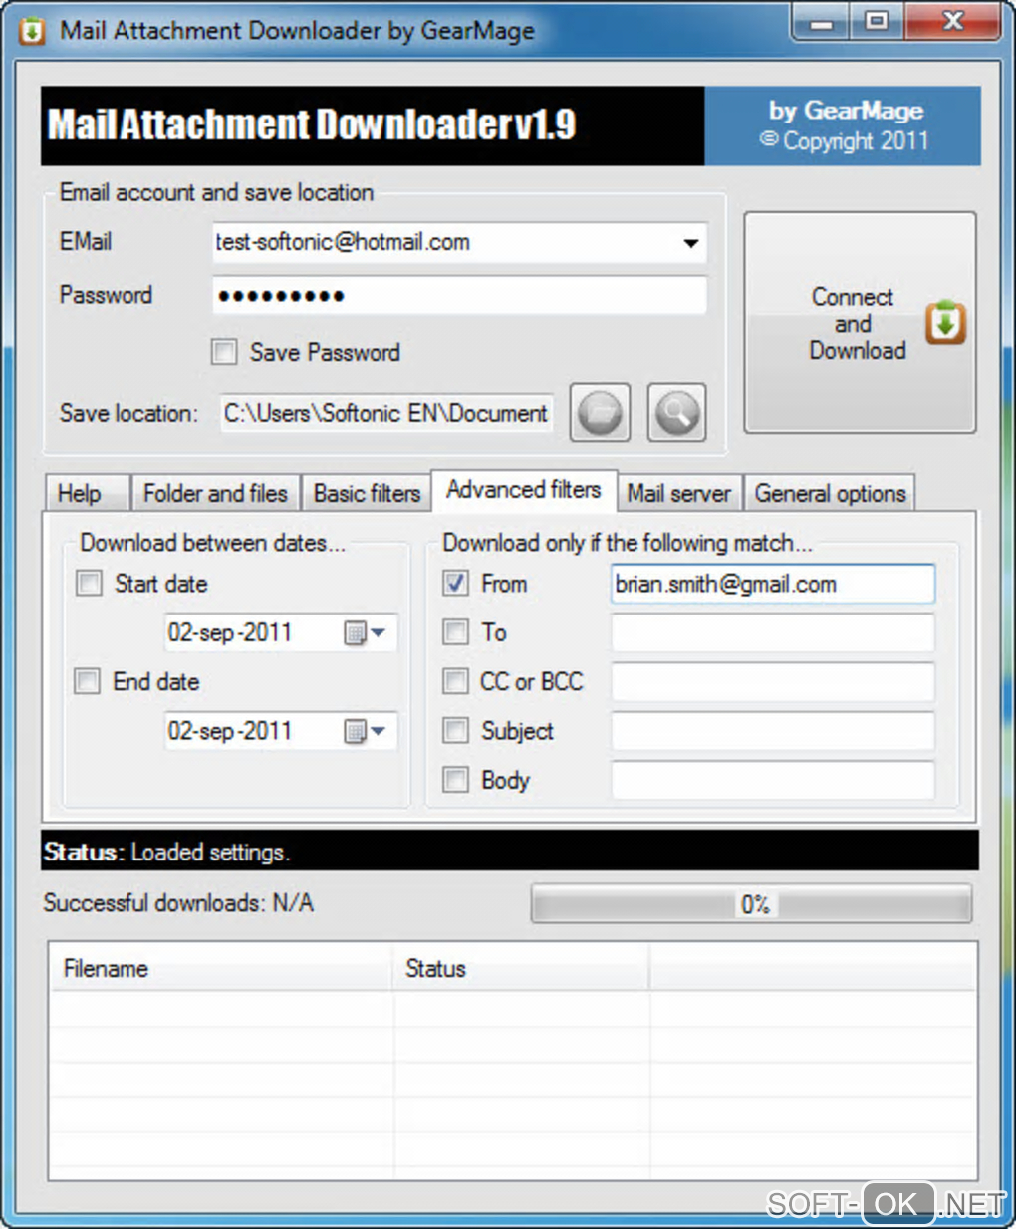1016x1229 pixels.
Task: Open the Basic filters tab
Action: coord(367,493)
